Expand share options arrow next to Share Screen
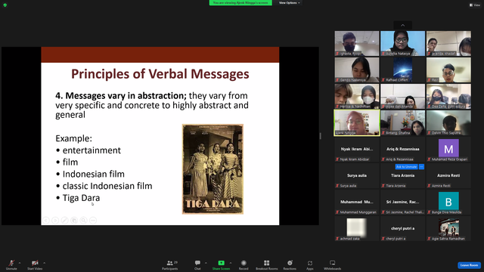 click(x=230, y=263)
